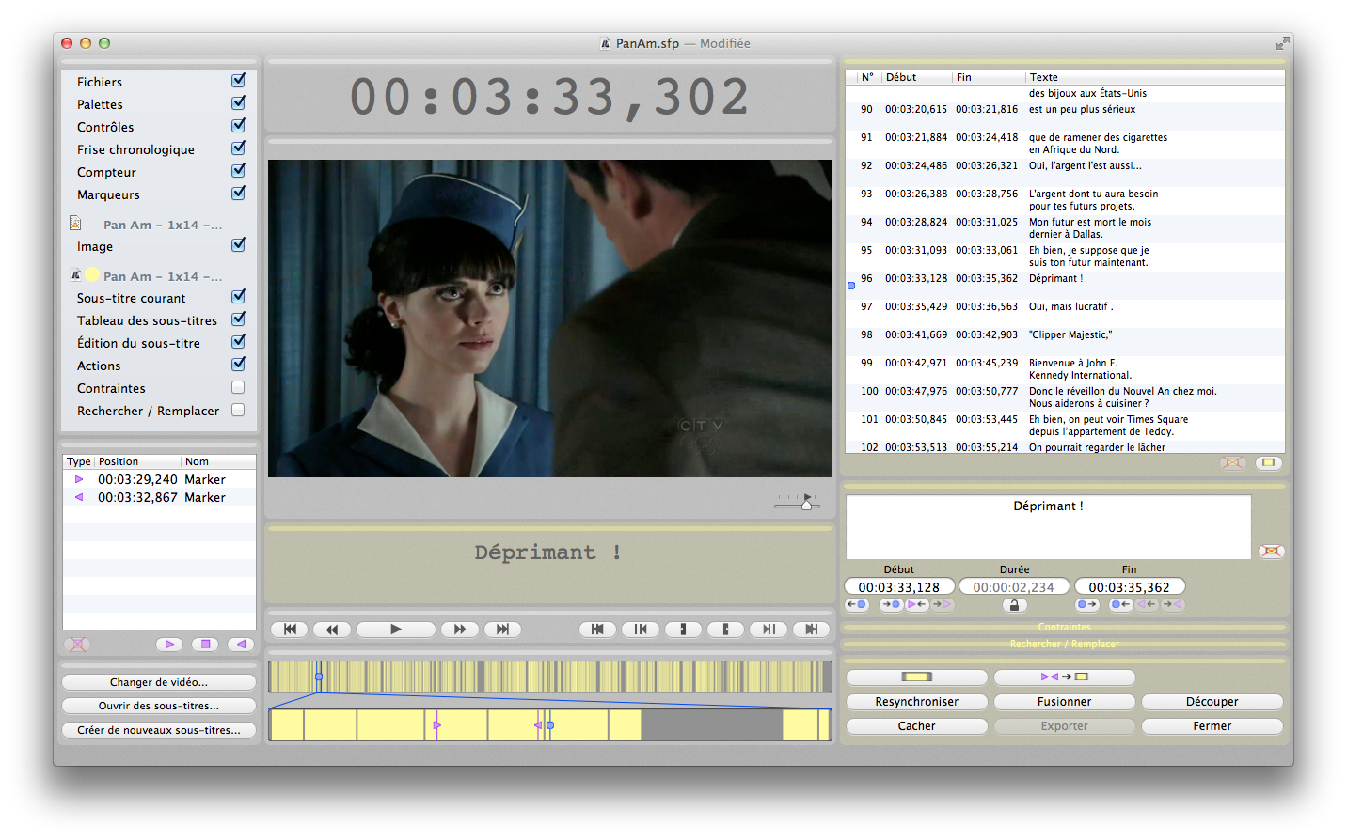
Task: Click the wide yellow subtitle bar button
Action: pos(917,677)
